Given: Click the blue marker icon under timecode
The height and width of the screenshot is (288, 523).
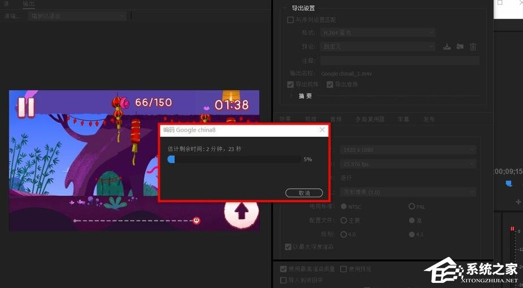Looking at the screenshot, I should pyautogui.click(x=509, y=184).
